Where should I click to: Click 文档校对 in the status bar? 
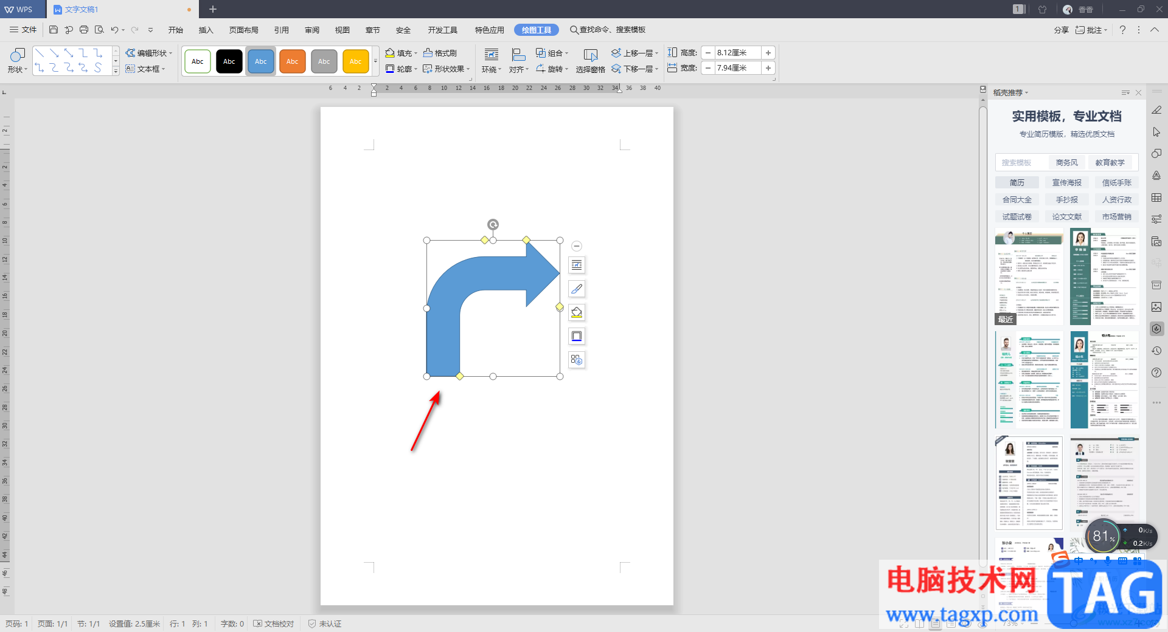(x=274, y=624)
